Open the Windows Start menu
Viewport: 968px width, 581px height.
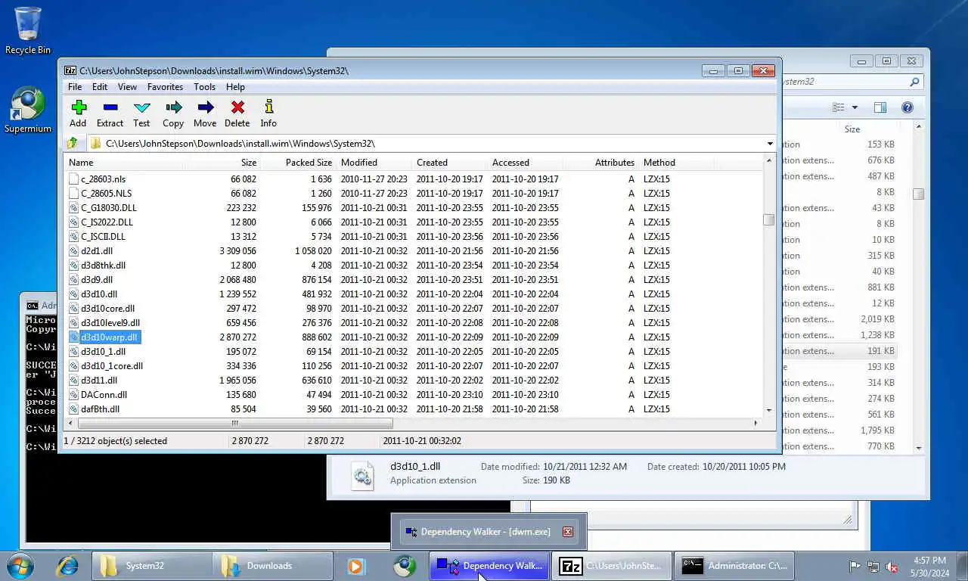20,565
